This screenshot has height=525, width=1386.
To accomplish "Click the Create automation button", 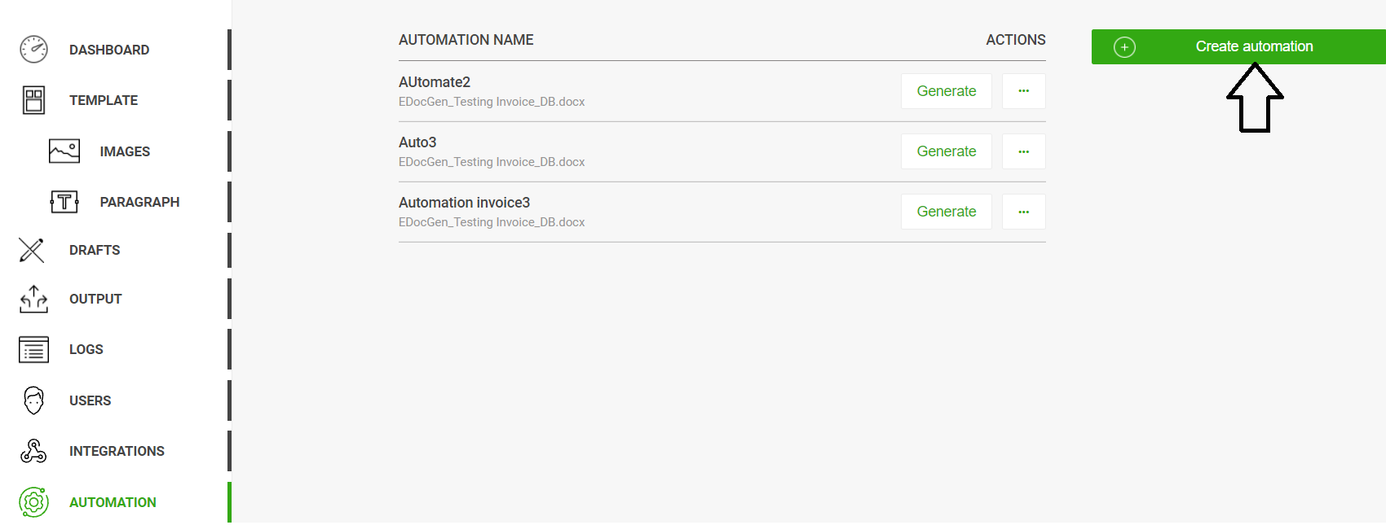I will point(1253,46).
